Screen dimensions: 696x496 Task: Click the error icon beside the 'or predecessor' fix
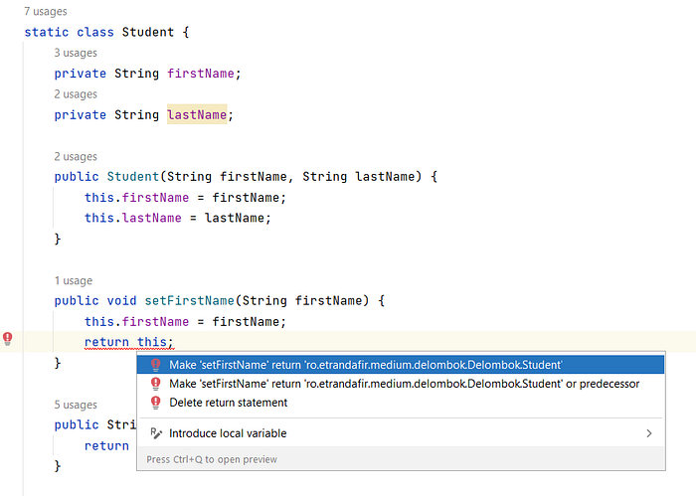[155, 384]
